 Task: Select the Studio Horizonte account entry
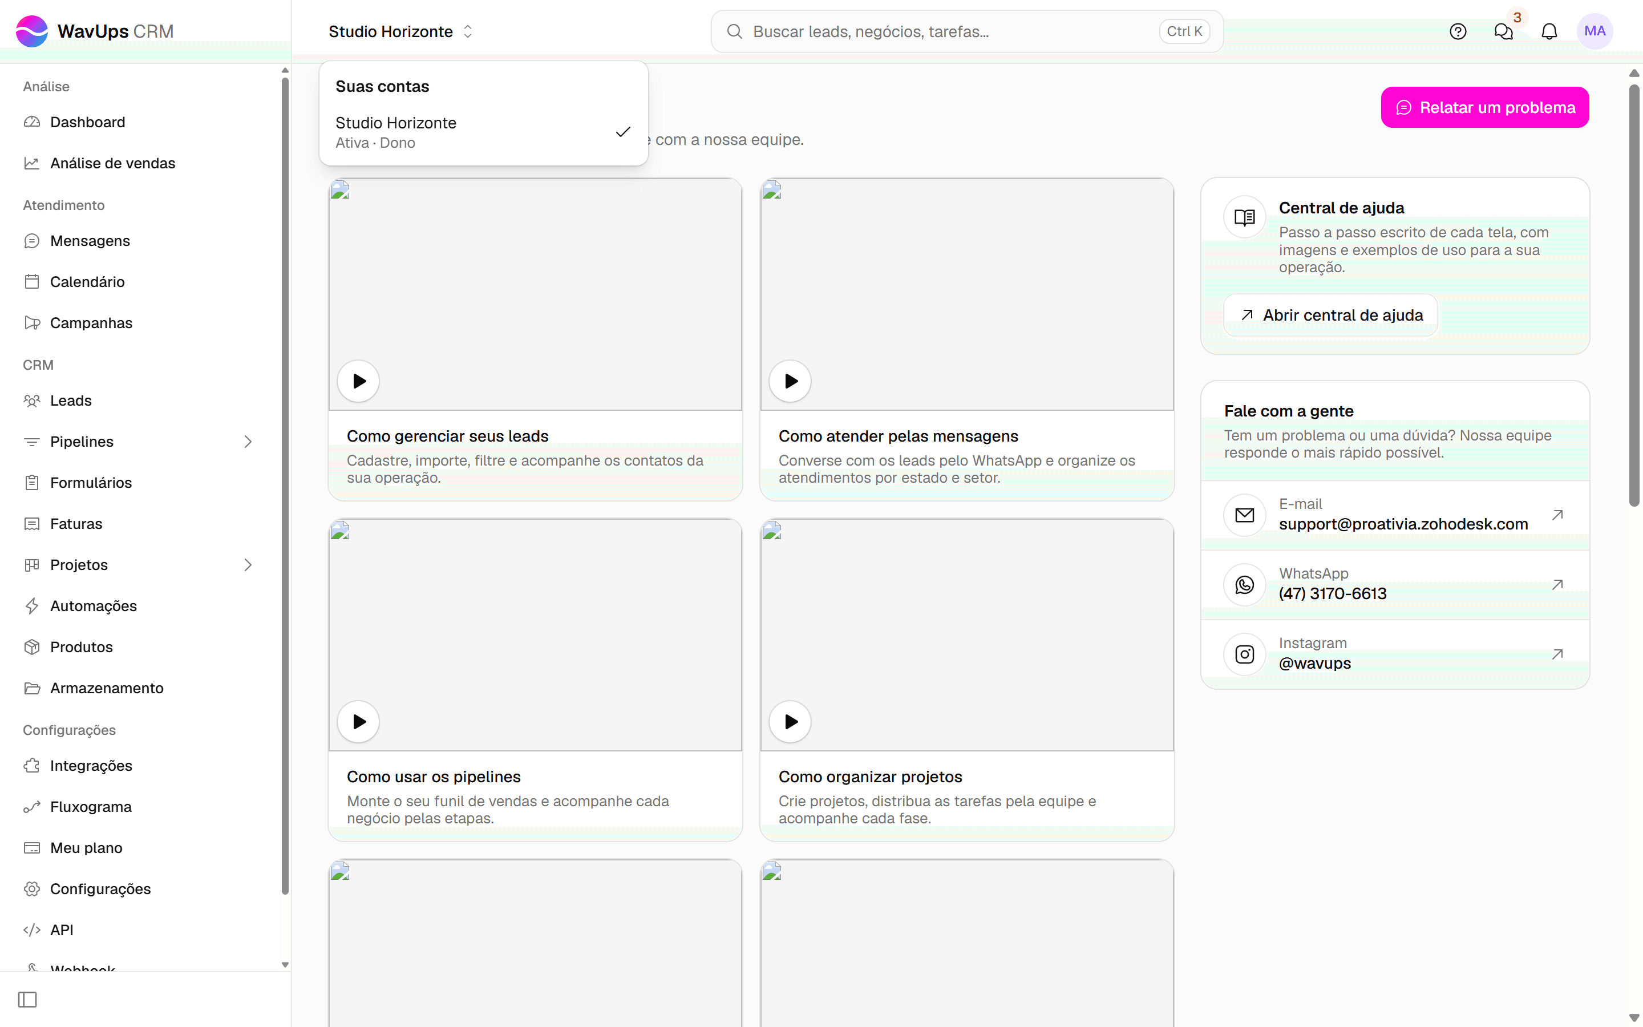tap(483, 132)
